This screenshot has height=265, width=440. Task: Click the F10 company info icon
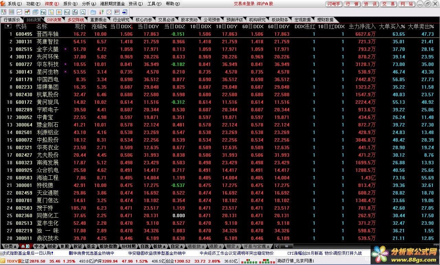tap(43, 12)
